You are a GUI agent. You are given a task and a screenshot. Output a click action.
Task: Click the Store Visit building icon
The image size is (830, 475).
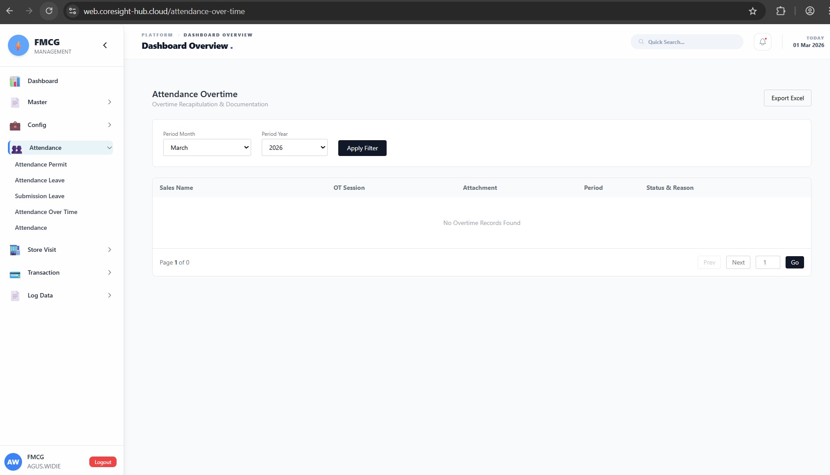click(x=15, y=250)
